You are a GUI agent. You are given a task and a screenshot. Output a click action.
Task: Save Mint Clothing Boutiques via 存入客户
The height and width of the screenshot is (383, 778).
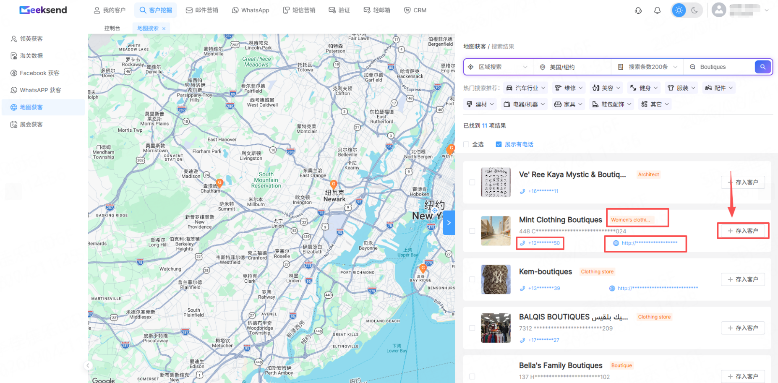tap(743, 231)
